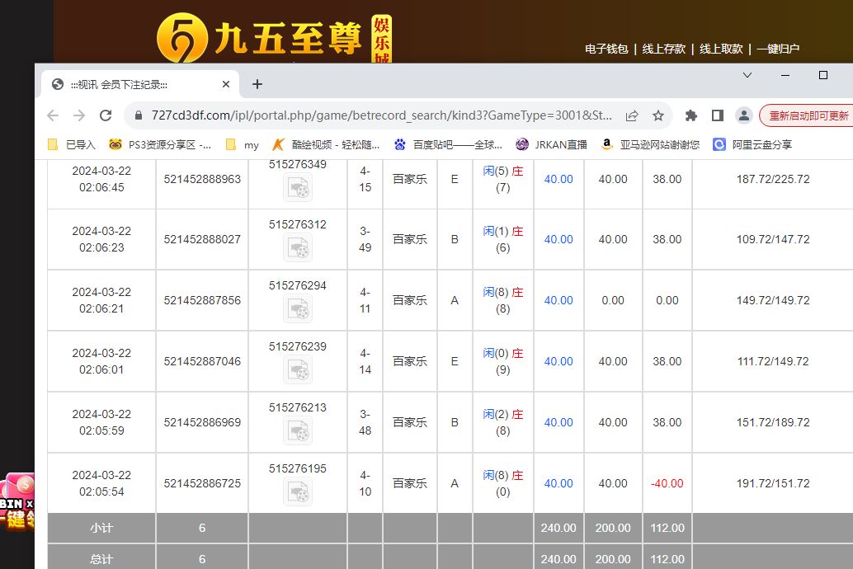Click the 重新启动即可更新 update button
The width and height of the screenshot is (853, 569).
tap(807, 115)
